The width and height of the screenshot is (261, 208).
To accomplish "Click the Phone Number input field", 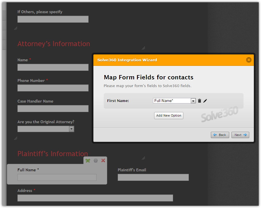I will (x=53, y=88).
